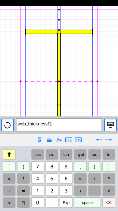Tap the backspace delete key
This screenshot has width=118, height=211.
pos(109,203)
